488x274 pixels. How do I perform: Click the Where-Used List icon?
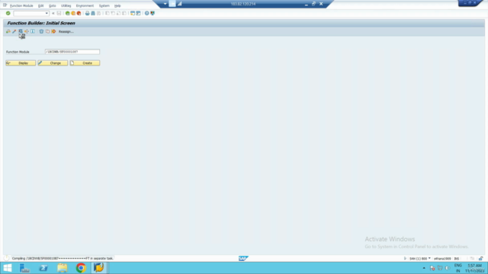click(x=27, y=31)
